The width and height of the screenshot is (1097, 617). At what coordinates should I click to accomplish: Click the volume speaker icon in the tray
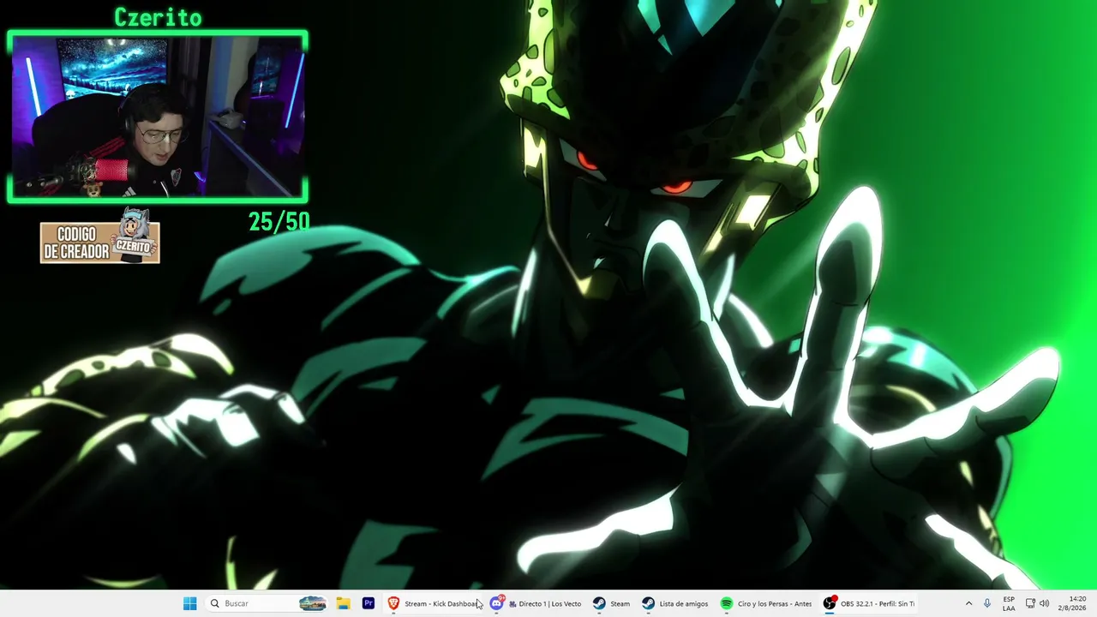click(1044, 603)
